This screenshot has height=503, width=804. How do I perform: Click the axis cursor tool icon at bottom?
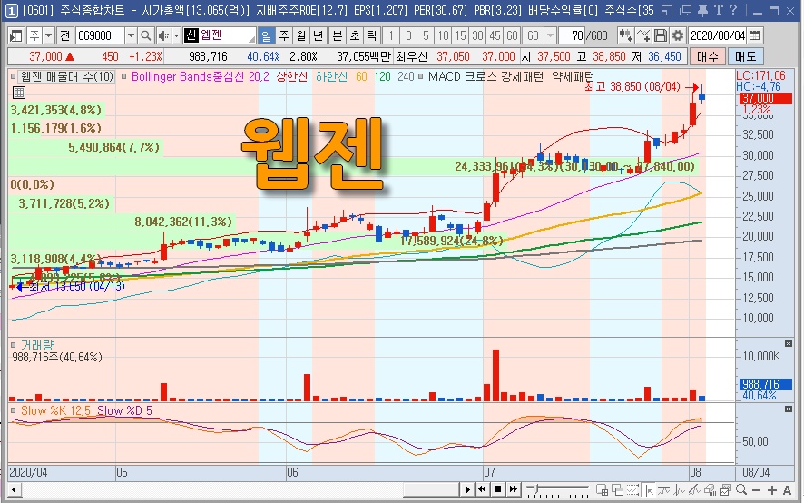coord(648,489)
